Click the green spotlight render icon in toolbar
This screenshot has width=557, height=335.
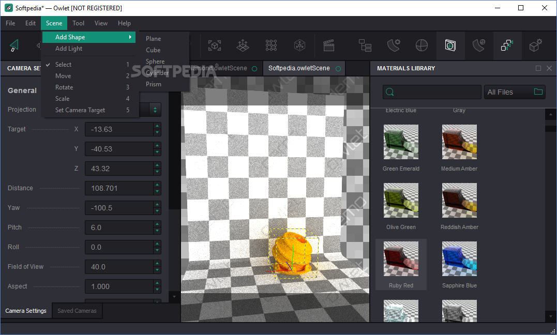click(13, 45)
